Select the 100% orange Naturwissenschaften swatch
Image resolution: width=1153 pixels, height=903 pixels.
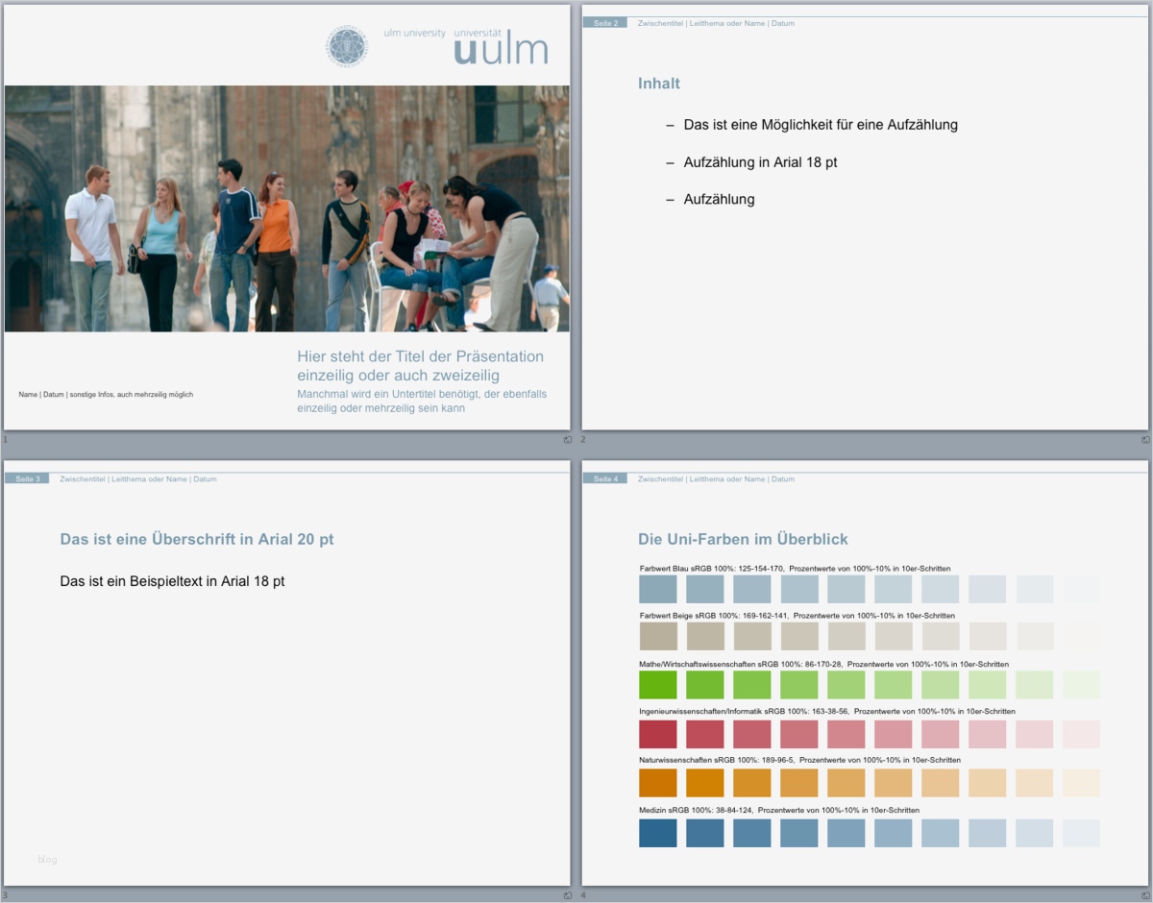pos(656,783)
